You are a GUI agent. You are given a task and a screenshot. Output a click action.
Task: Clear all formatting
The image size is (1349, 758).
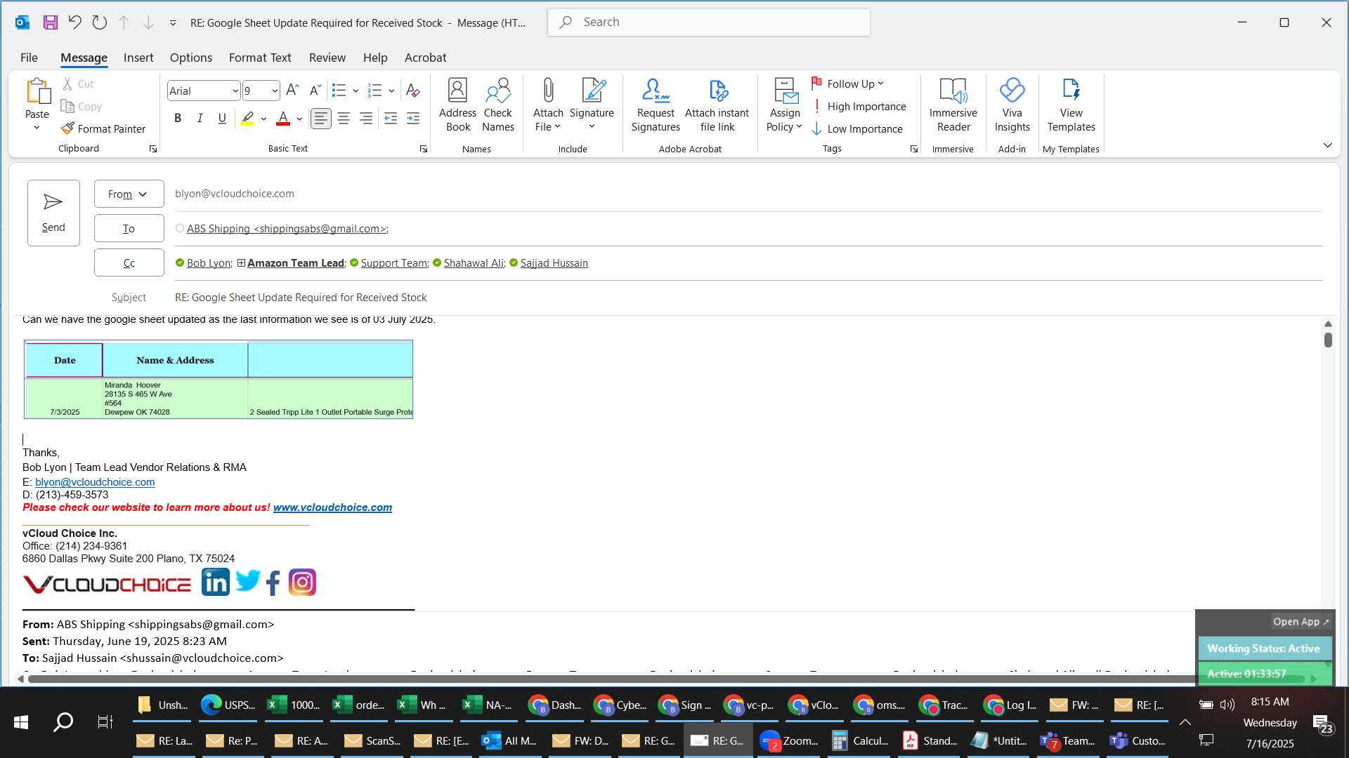(412, 90)
